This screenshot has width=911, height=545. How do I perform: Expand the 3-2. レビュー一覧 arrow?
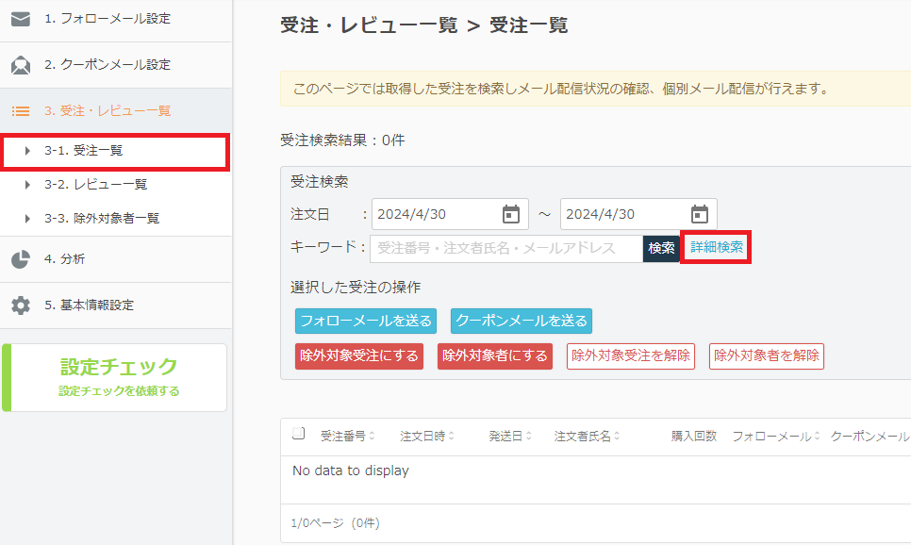pos(28,185)
